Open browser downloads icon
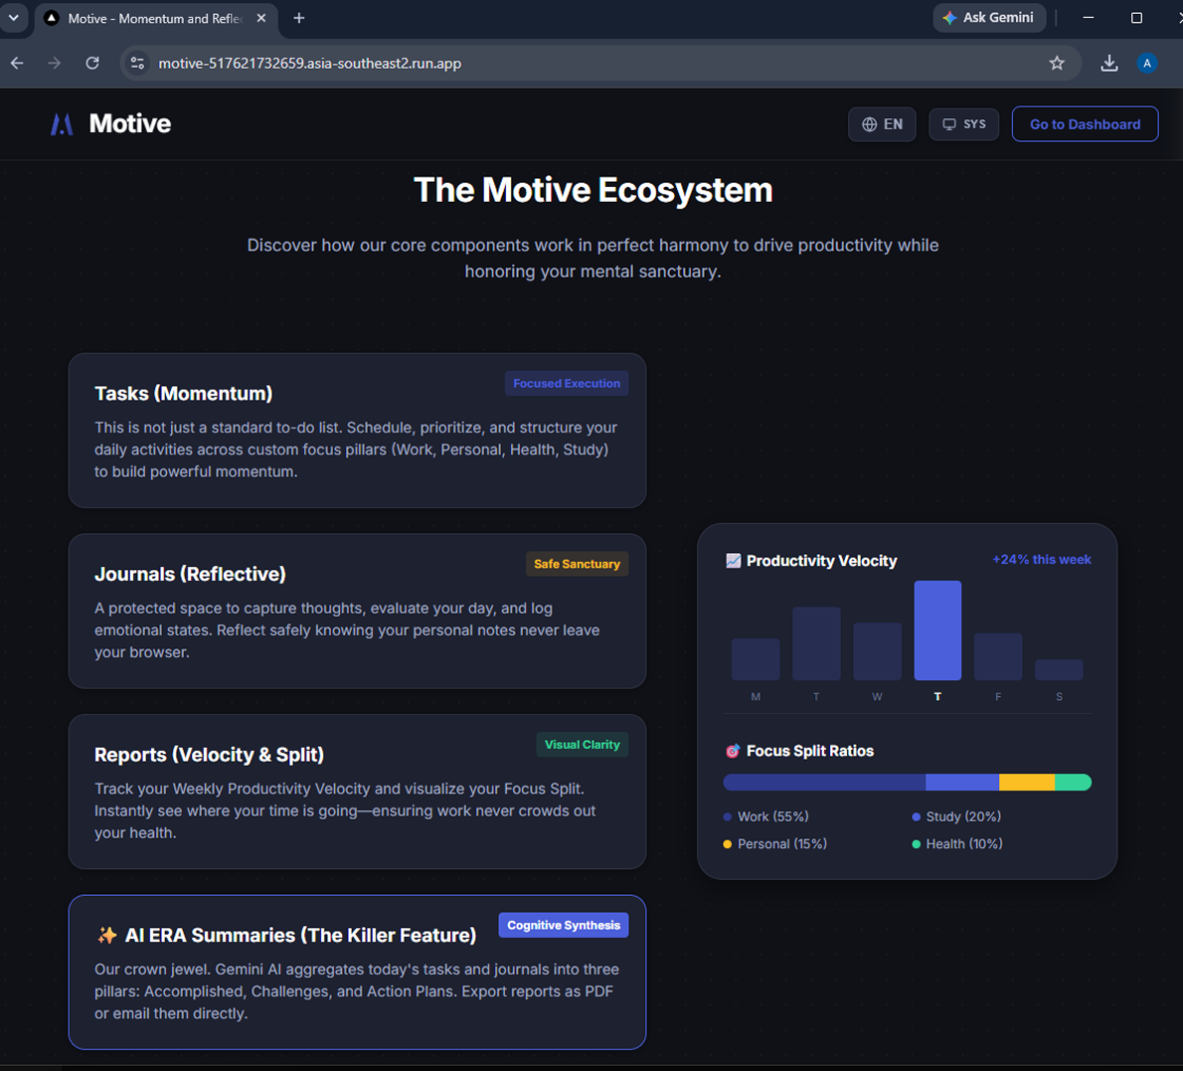The width and height of the screenshot is (1183, 1071). (x=1109, y=64)
